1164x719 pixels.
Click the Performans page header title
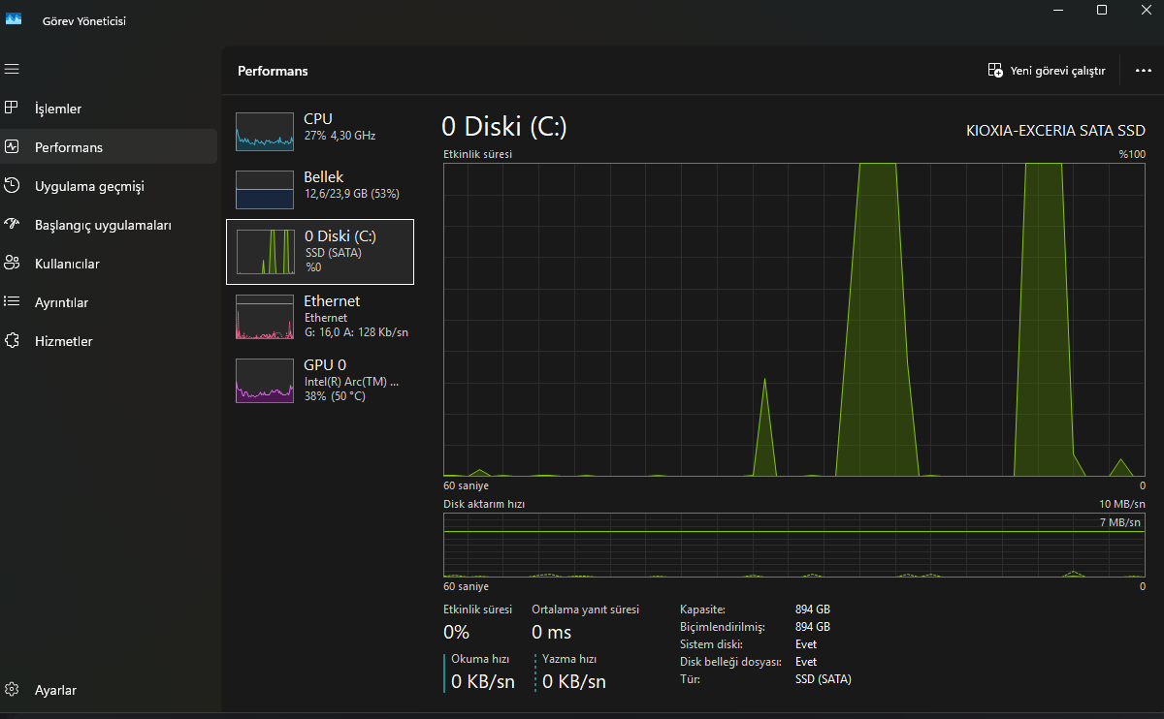(x=273, y=71)
